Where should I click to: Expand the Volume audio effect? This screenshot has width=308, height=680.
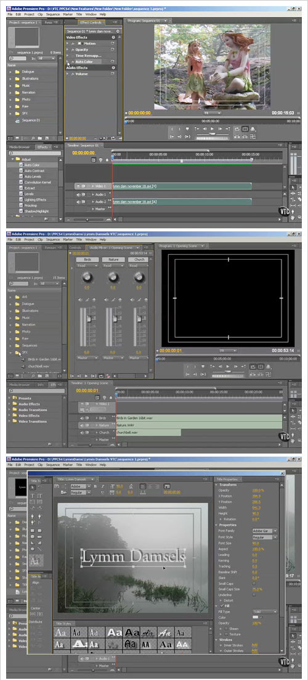point(68,73)
